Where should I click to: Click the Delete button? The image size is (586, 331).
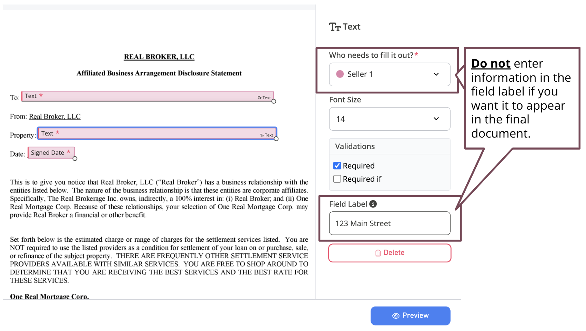390,252
